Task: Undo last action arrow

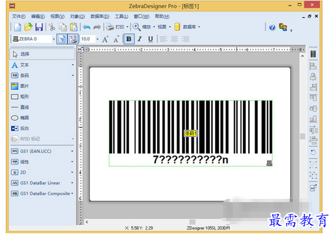Action: pos(87,27)
